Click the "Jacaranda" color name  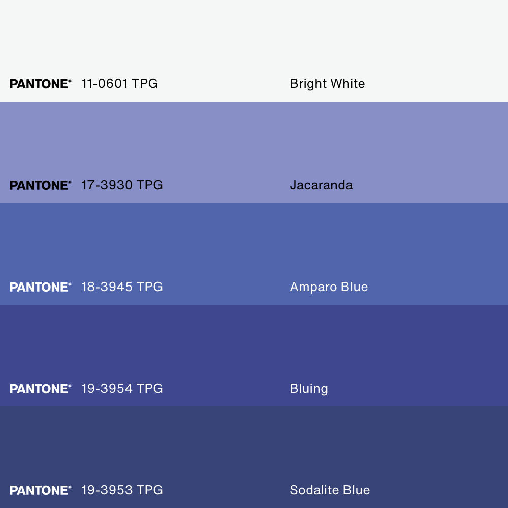click(x=321, y=185)
